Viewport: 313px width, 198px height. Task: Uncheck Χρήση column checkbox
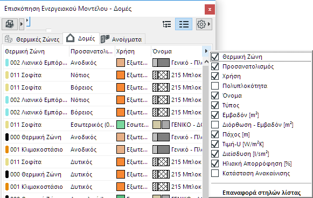[x=215, y=76]
